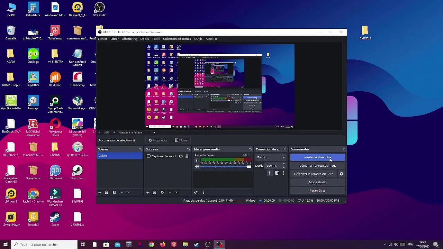Move source up in Sources panel
The image size is (443, 249).
click(x=170, y=192)
